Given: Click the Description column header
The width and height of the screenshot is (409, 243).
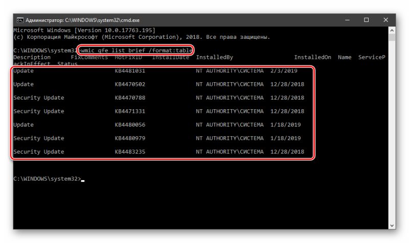Looking at the screenshot, I should point(32,57).
